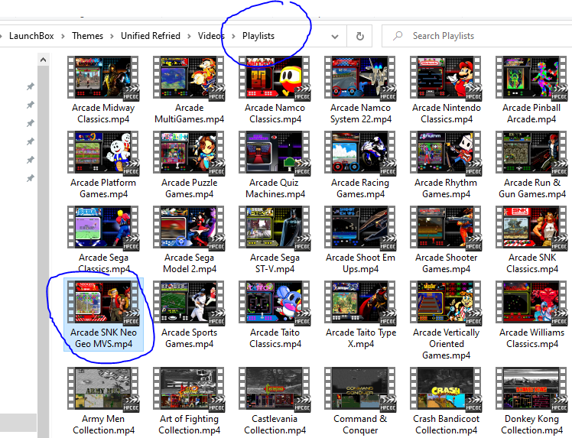Viewport: 572px width, 438px height.
Task: Click Arcade Vertically Oriented Games.mp4 icon
Action: pos(446,302)
